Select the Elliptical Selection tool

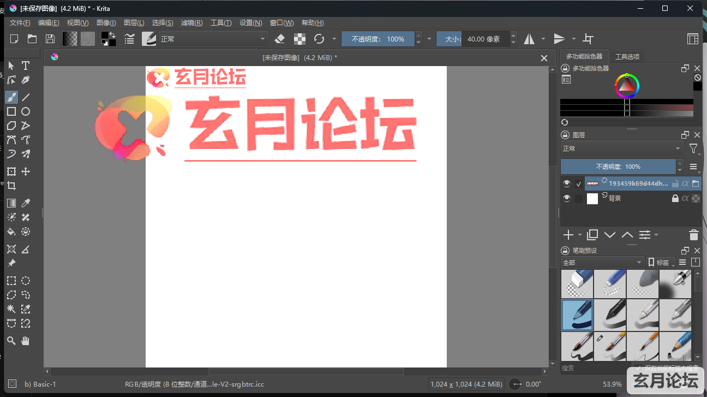click(26, 281)
